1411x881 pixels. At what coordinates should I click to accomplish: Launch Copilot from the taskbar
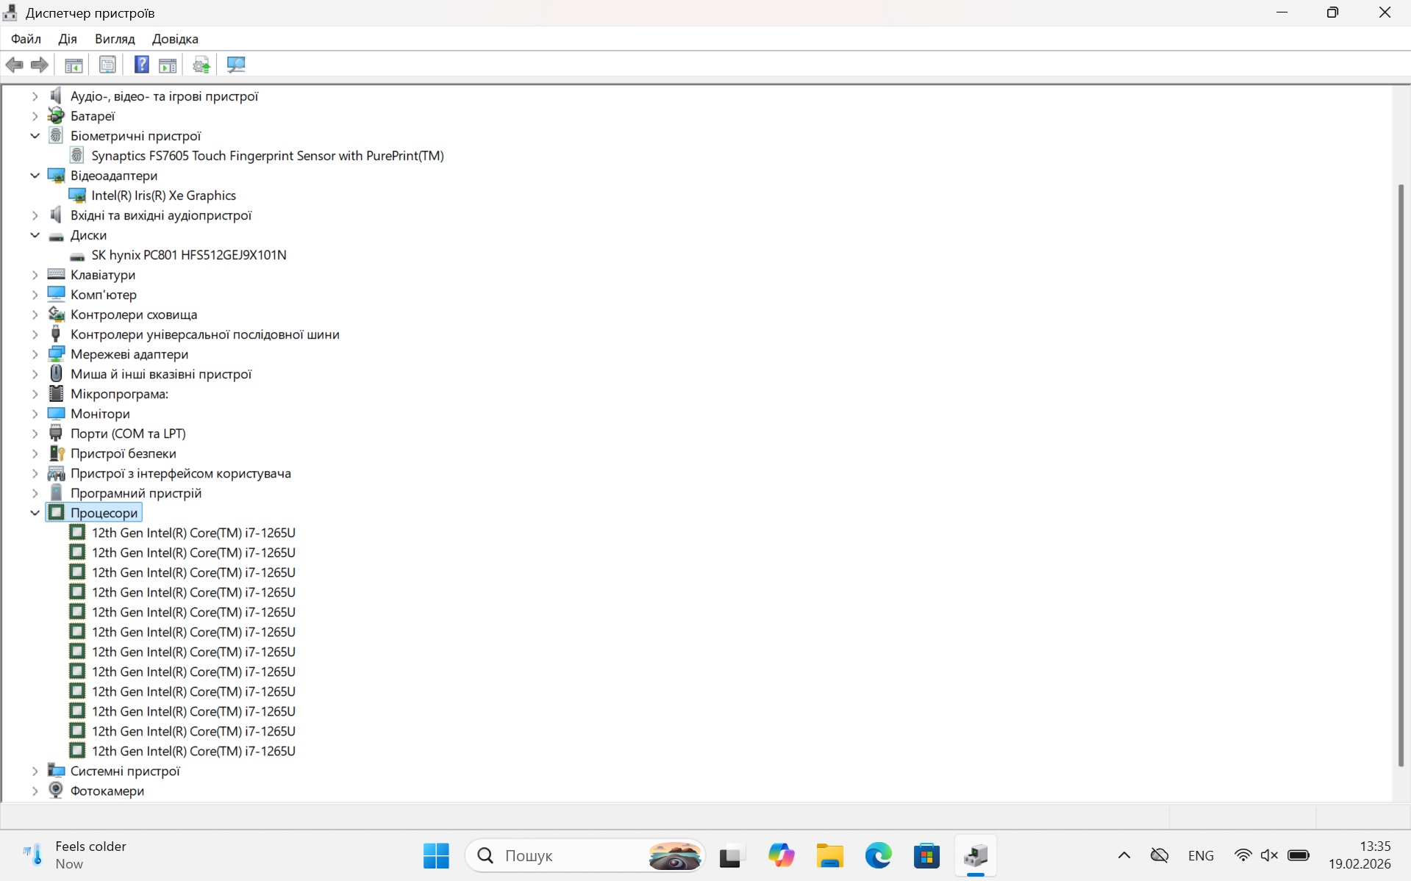pos(781,855)
